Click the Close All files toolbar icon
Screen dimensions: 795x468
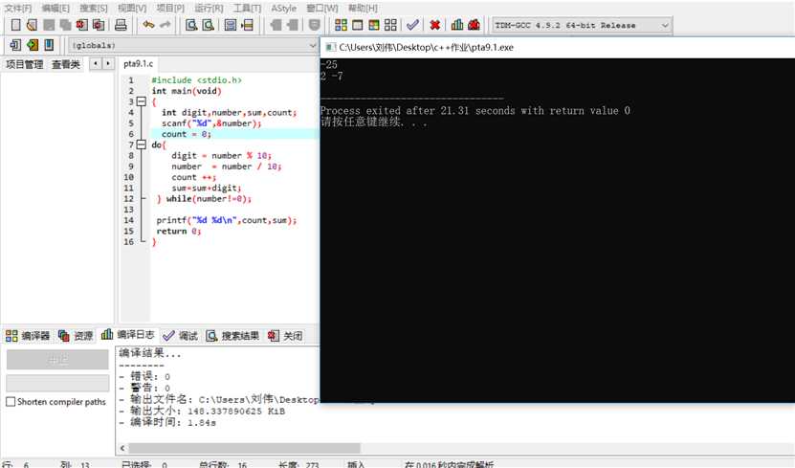click(x=99, y=25)
